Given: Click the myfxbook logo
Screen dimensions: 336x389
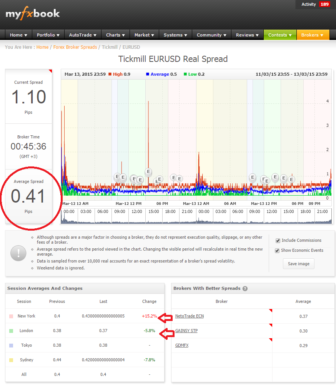Looking at the screenshot, I should point(33,13).
